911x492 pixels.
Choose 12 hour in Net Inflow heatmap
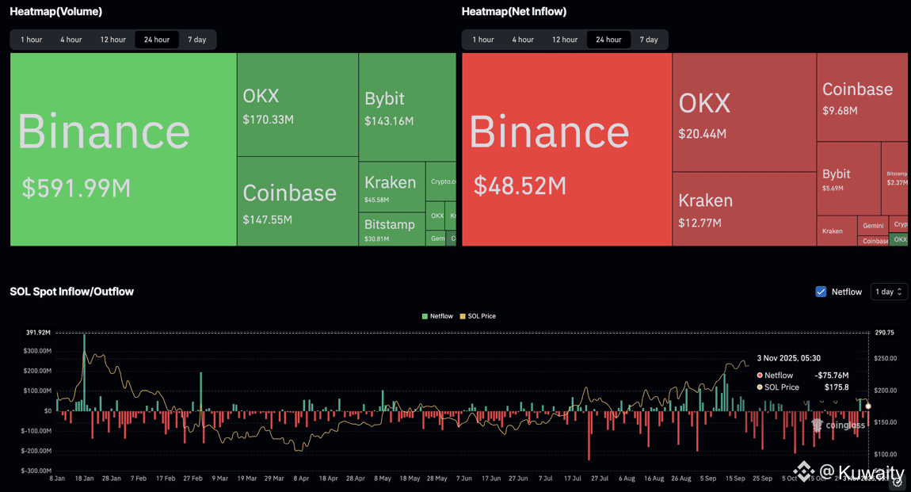(x=565, y=40)
